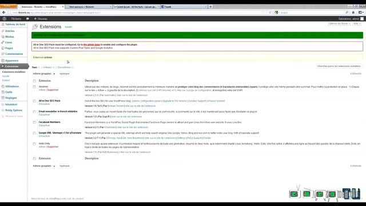Click the Buddy Options icon in sidebar
Viewport: 366px width, 206px height.
click(3, 110)
